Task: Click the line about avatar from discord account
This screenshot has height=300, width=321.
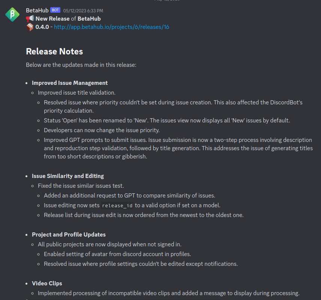Action: [x=117, y=254]
